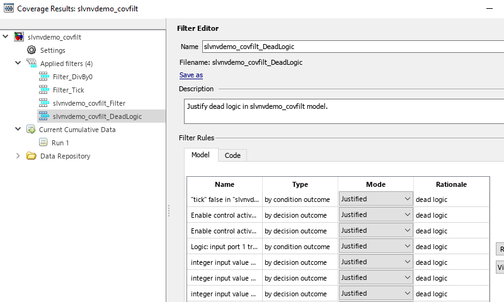Select the Model tab
This screenshot has height=302, width=504.
[x=200, y=155]
